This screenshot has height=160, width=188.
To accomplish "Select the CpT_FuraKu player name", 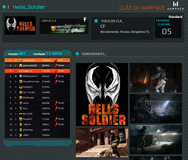I will coord(29,92).
